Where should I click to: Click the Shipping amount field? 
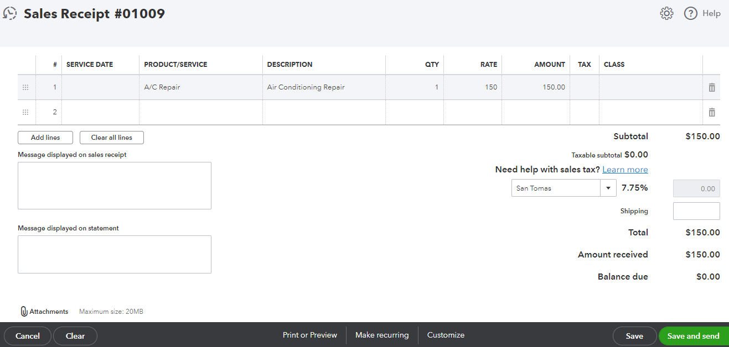click(696, 211)
